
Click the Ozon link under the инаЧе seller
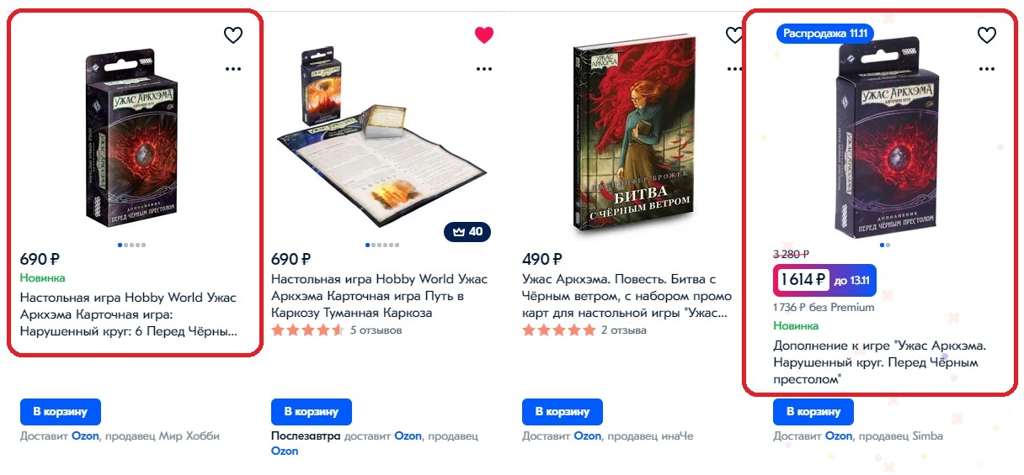click(x=588, y=435)
